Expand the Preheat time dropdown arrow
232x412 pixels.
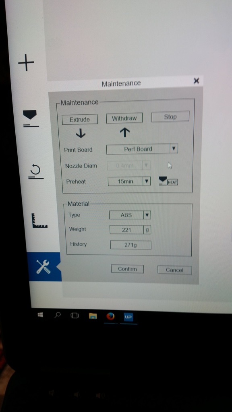[147, 181]
